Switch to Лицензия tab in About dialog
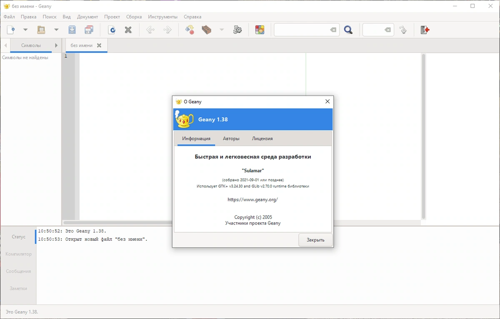Viewport: 500px width, 319px height. 262,139
